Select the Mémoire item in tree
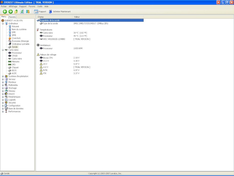The image size is (234, 176). point(16,62)
